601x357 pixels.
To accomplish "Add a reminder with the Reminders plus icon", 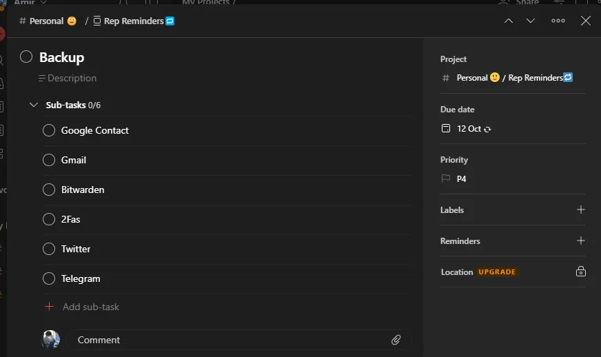I will point(581,241).
